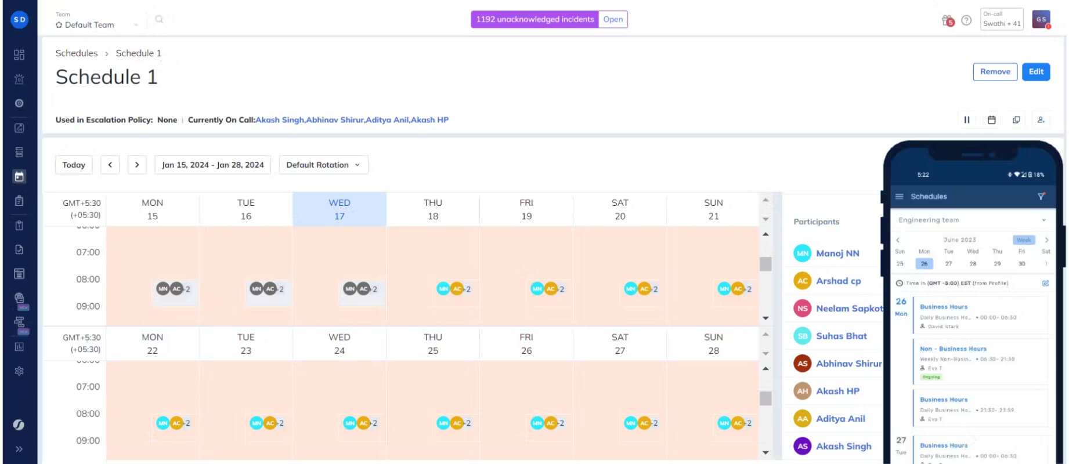This screenshot has height=464, width=1069.
Task: Open the settings gear in left sidebar
Action: [19, 371]
